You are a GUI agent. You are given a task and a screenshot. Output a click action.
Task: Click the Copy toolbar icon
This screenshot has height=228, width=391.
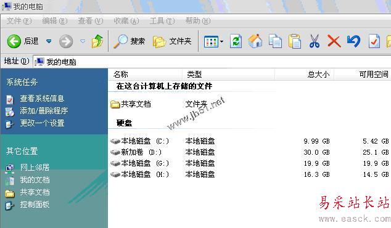[275, 41]
